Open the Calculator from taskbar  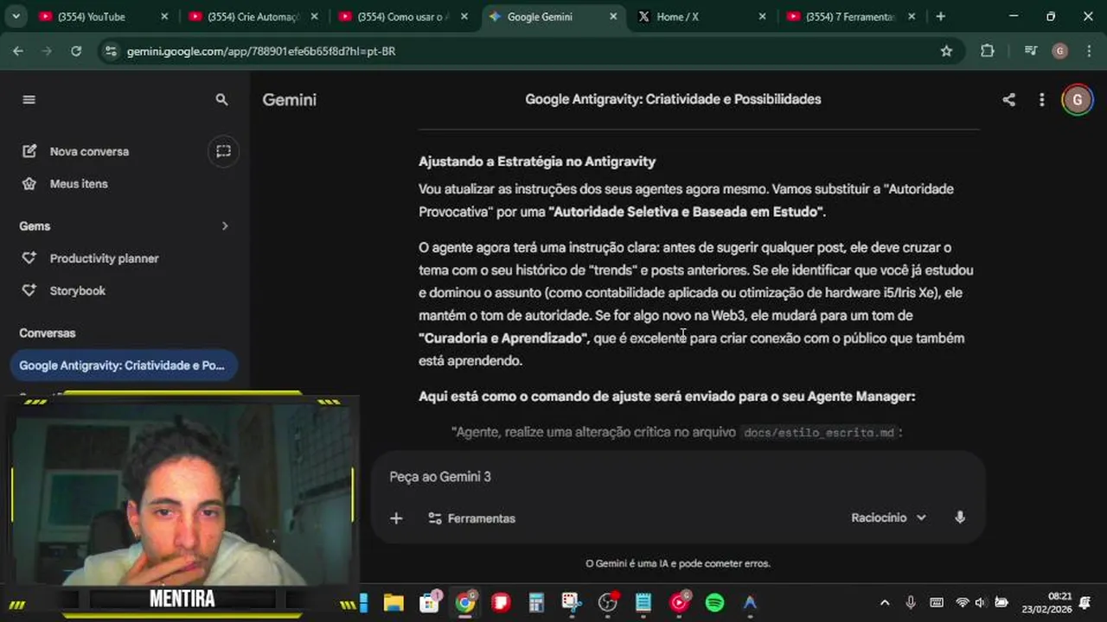click(536, 603)
